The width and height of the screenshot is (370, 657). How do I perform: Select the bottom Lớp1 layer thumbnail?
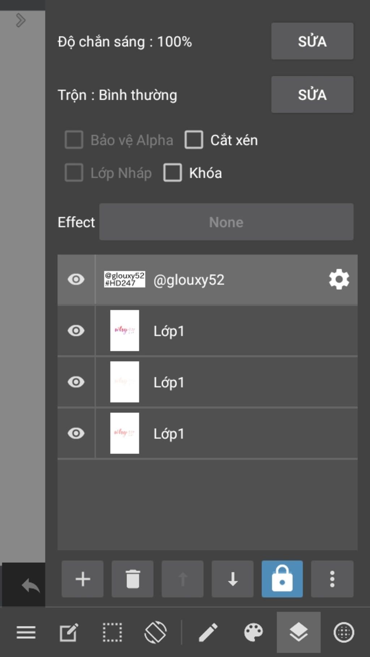125,433
